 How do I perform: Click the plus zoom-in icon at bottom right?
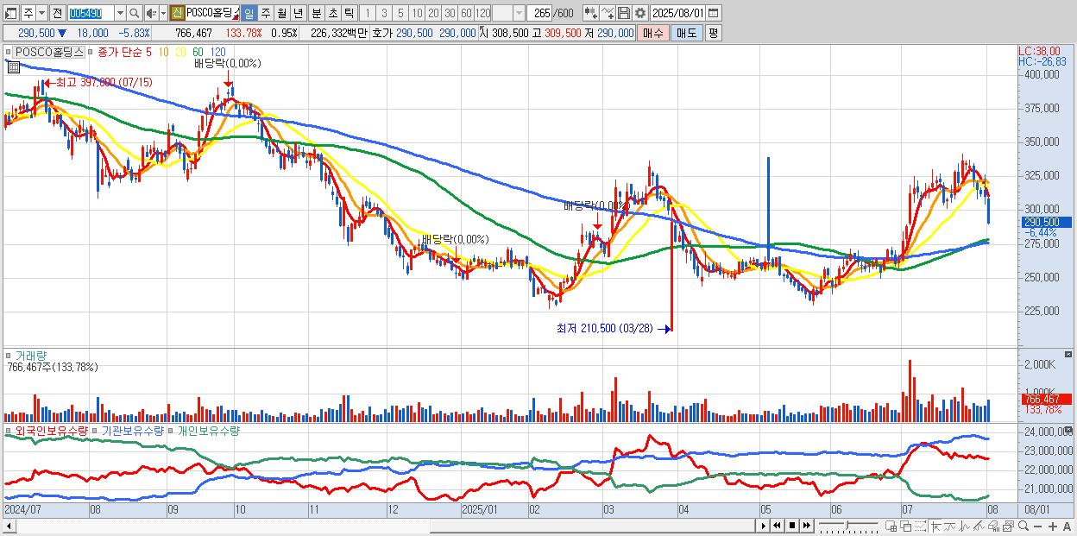(1053, 526)
